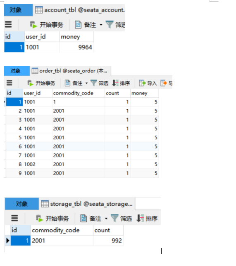Click export icon in order_tbl toolbar
The width and height of the screenshot is (236, 266).
point(164,83)
